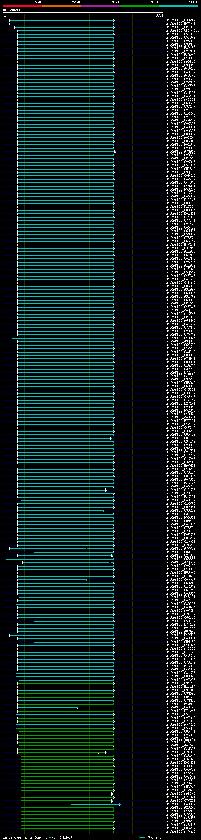Select UniRef100_A7M967 label
Screen dimensions: 201x840
(181, 152)
